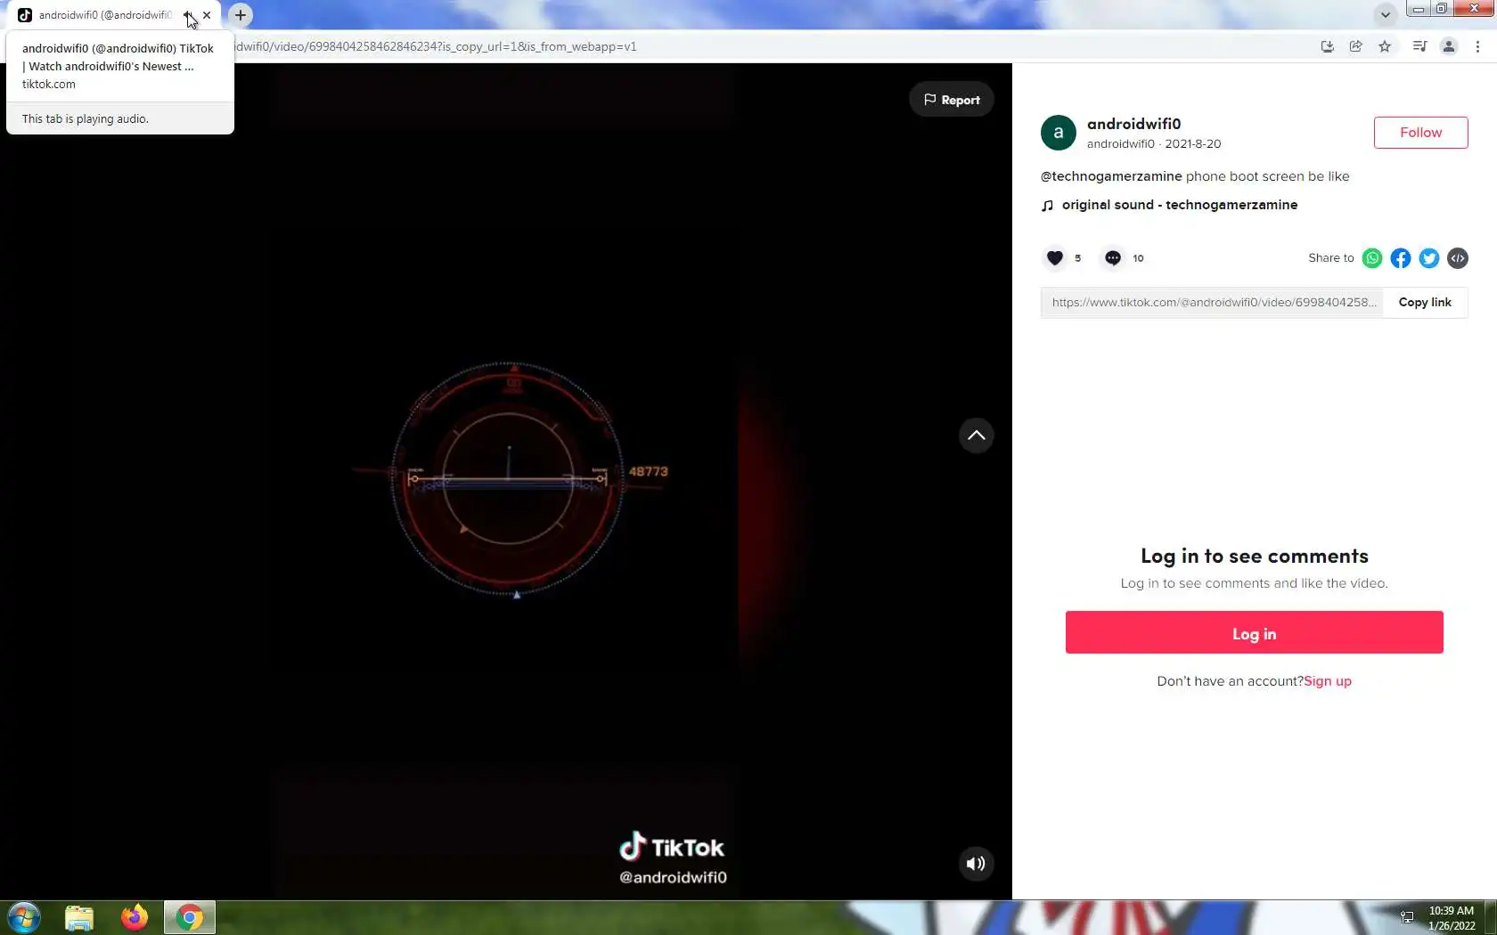Viewport: 1497px width, 935px height.
Task: Open a new Chrome tab
Action: (x=241, y=15)
